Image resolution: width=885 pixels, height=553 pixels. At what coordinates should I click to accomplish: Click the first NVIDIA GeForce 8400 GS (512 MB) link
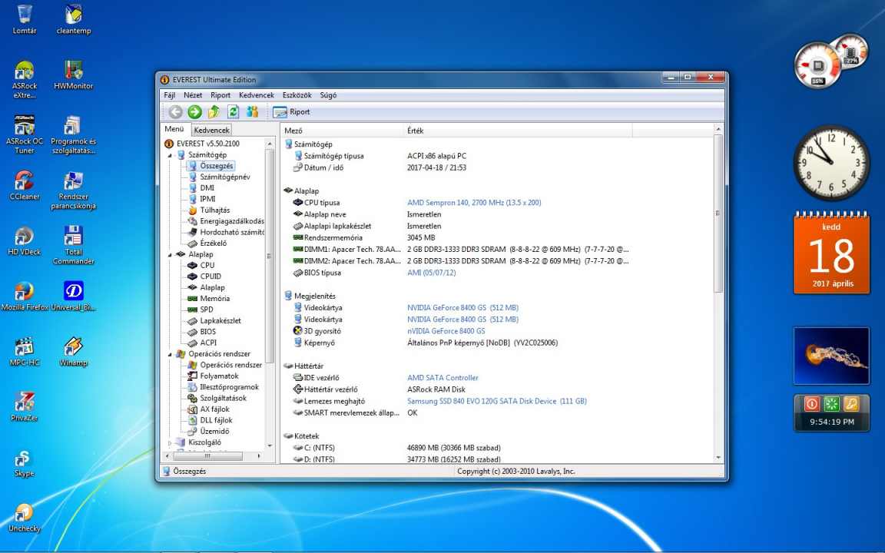pyautogui.click(x=462, y=307)
